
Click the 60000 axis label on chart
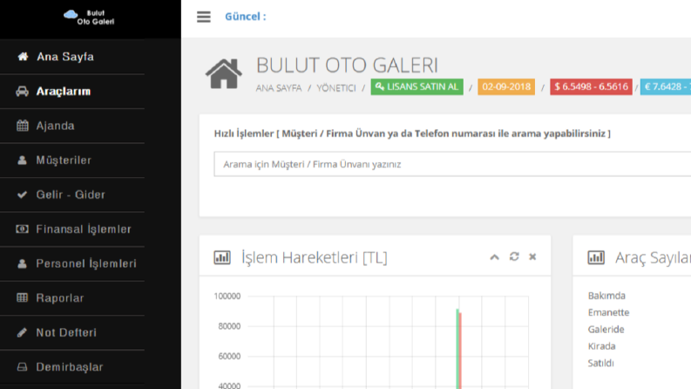229,356
